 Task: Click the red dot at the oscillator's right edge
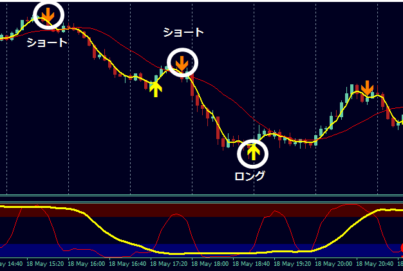400,247
